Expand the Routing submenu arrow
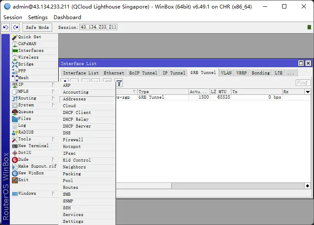The height and width of the screenshot is (225, 314). (x=53, y=98)
